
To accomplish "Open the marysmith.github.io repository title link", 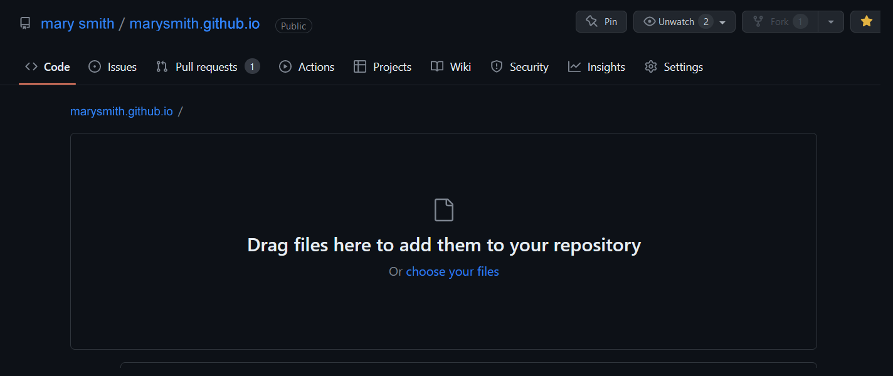I will [194, 24].
